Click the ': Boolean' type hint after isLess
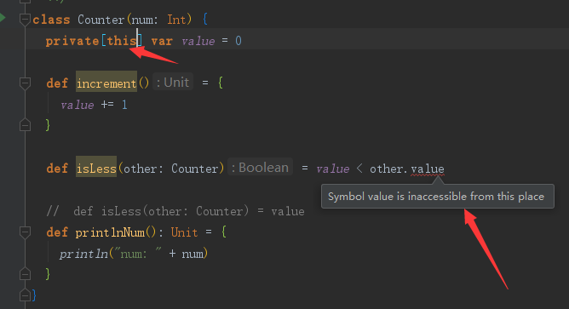The height and width of the screenshot is (309, 569). coord(260,168)
